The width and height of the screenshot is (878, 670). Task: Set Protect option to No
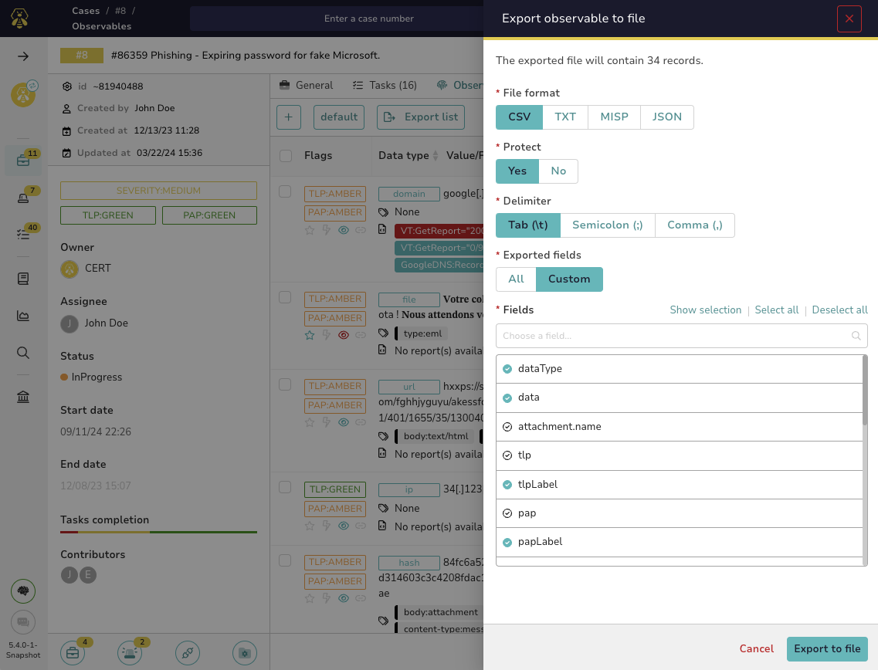coord(558,171)
